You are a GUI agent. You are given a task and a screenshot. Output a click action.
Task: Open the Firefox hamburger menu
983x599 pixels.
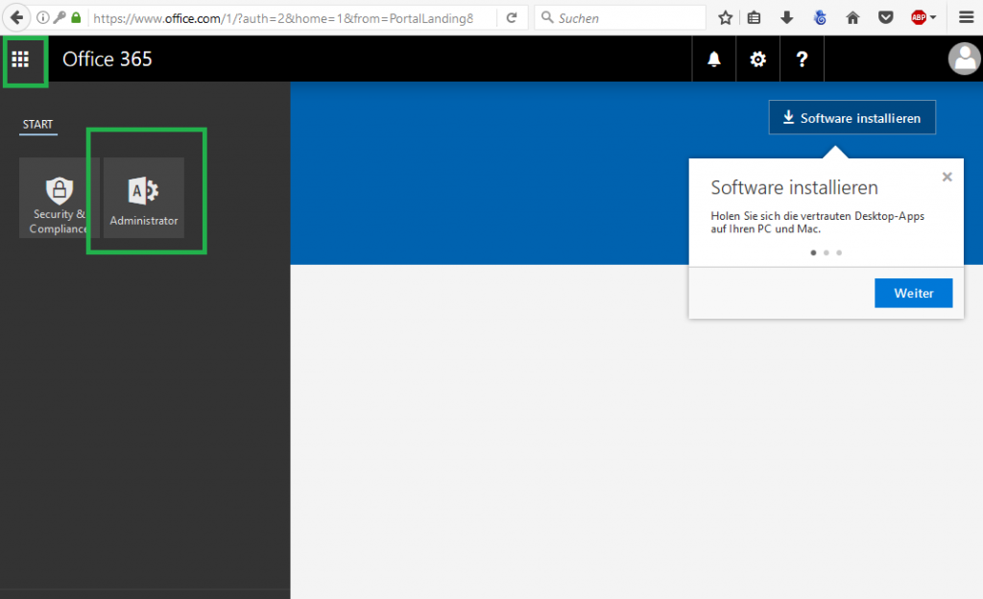pyautogui.click(x=966, y=17)
